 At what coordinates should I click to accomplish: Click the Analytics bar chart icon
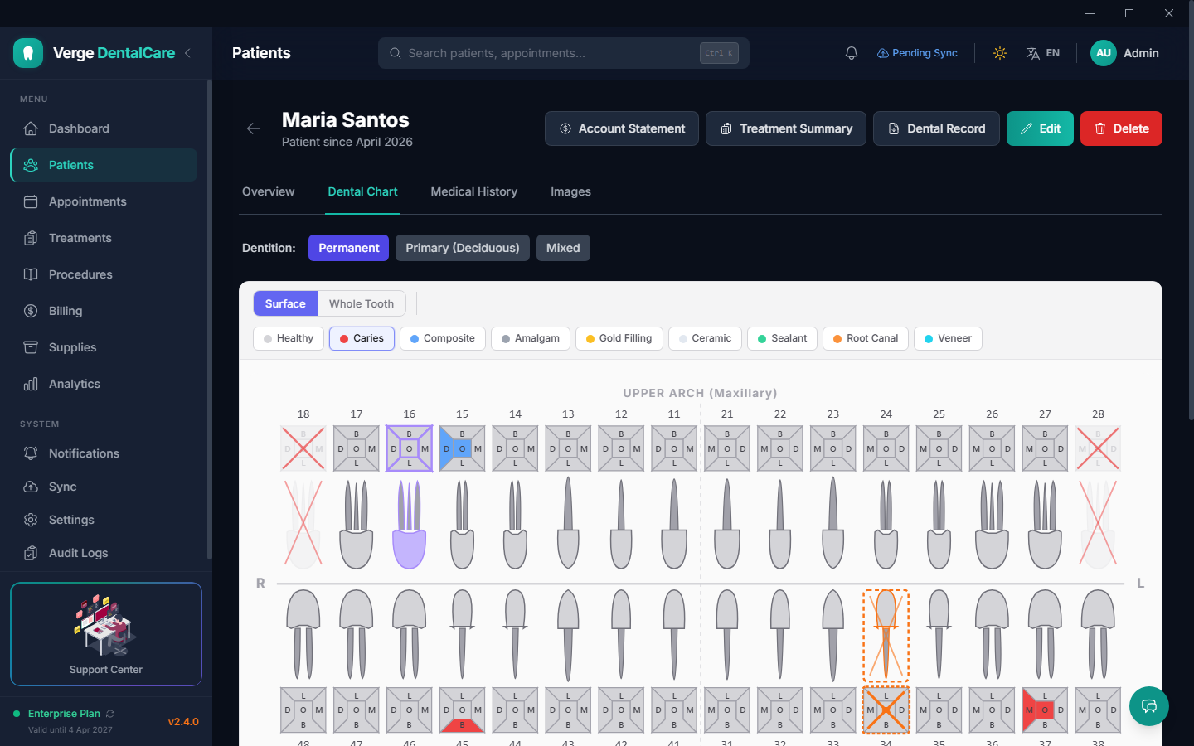pyautogui.click(x=31, y=384)
